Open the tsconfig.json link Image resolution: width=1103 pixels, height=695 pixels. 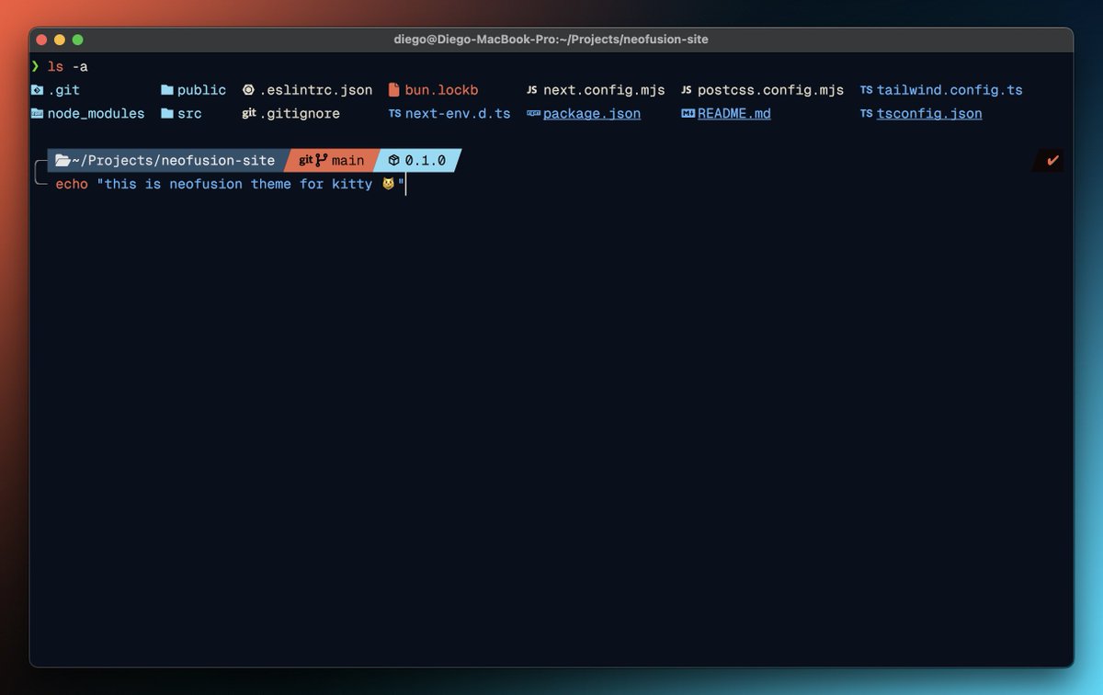coord(930,113)
